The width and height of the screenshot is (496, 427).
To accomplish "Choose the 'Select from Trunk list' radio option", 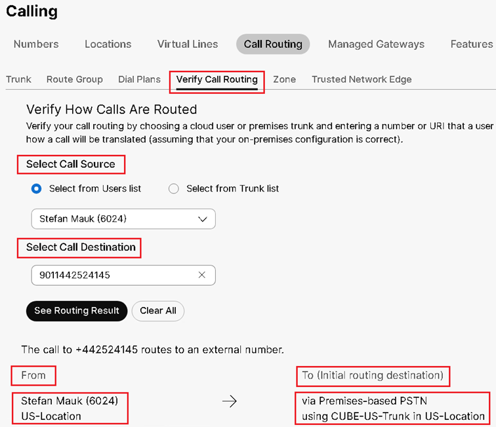I will [x=174, y=188].
